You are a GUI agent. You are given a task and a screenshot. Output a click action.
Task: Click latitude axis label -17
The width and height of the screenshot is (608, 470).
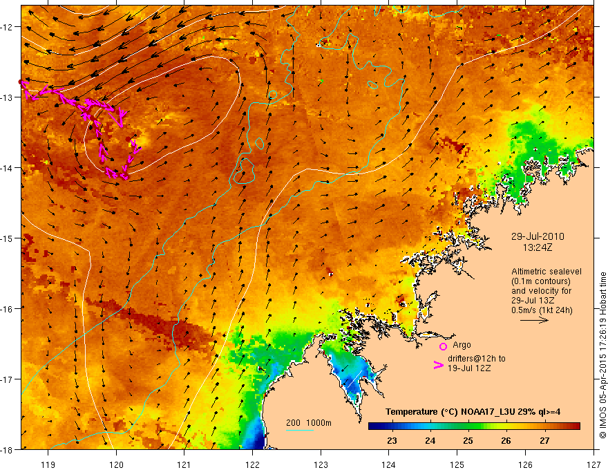point(8,379)
